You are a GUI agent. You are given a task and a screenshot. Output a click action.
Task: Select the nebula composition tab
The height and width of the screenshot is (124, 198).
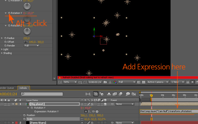tap(23, 88)
